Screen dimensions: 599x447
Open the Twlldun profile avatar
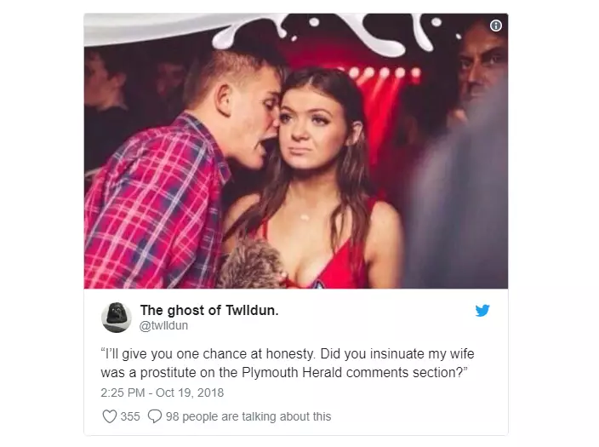tap(117, 317)
